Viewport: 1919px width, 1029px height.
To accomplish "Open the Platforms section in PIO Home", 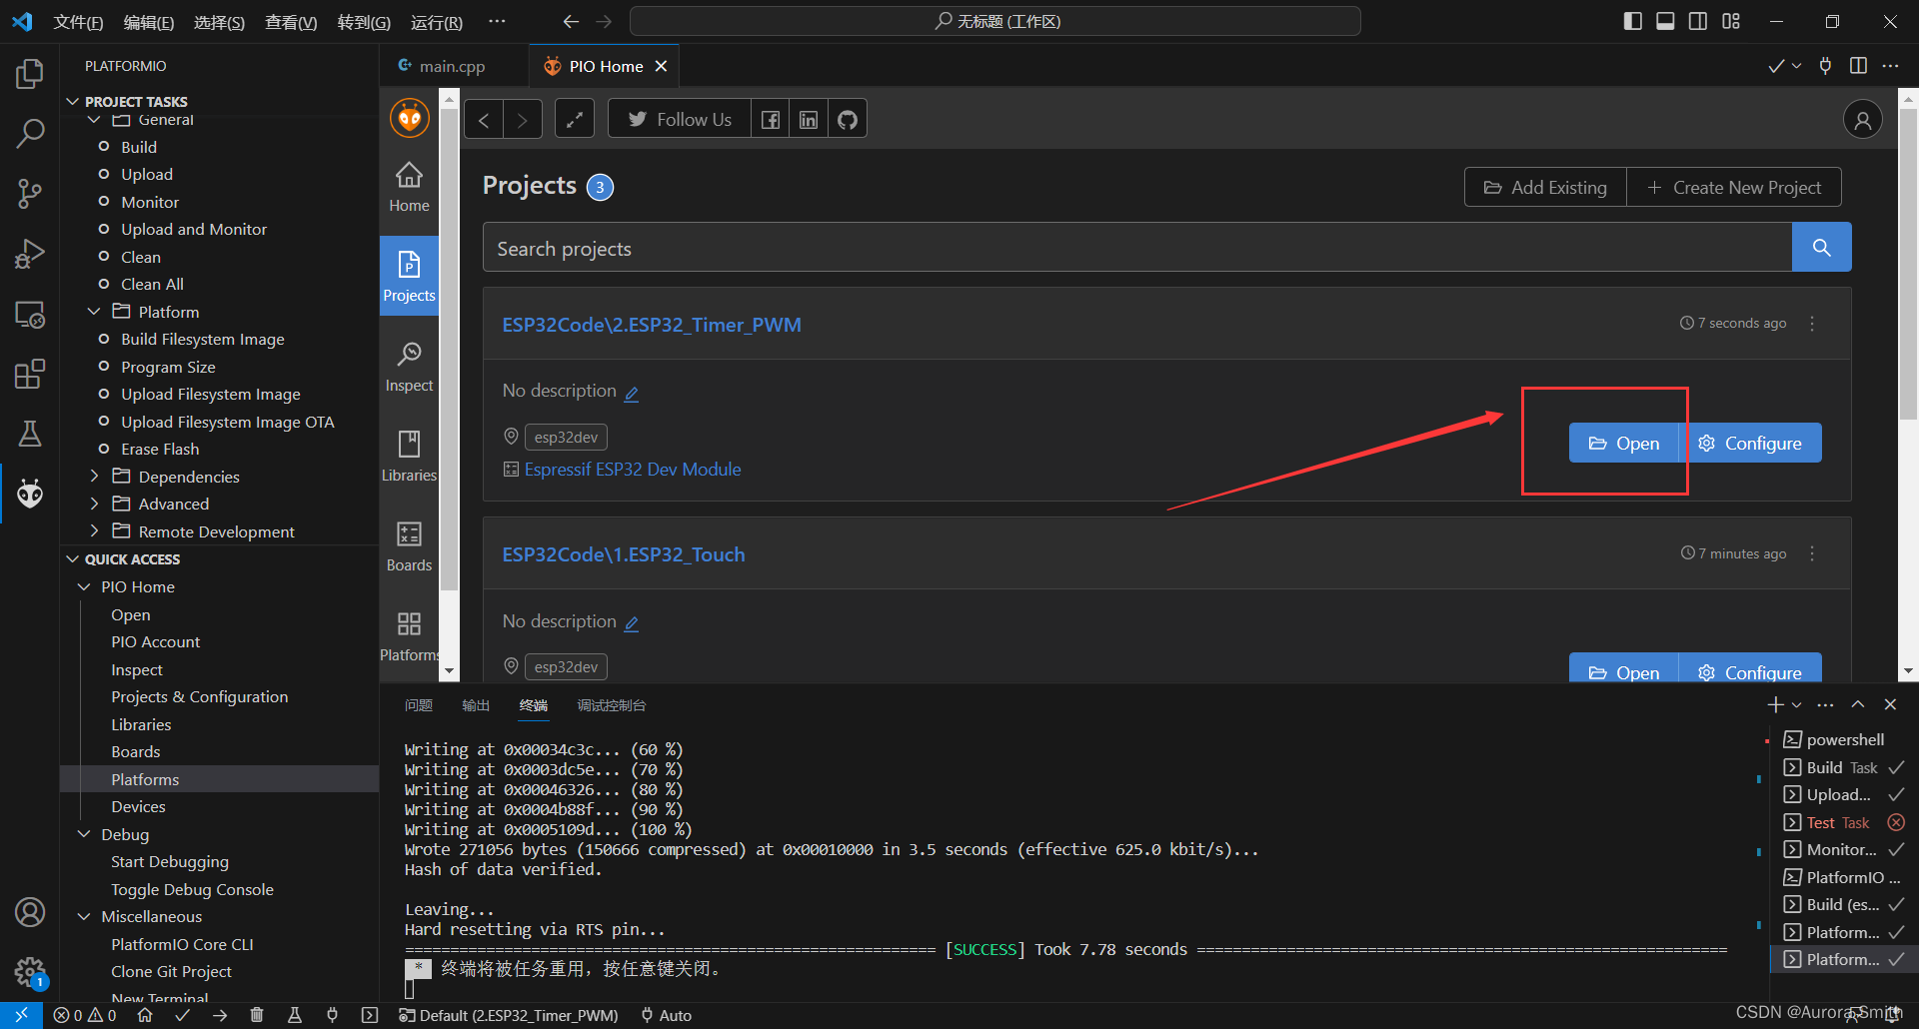I will tap(409, 636).
